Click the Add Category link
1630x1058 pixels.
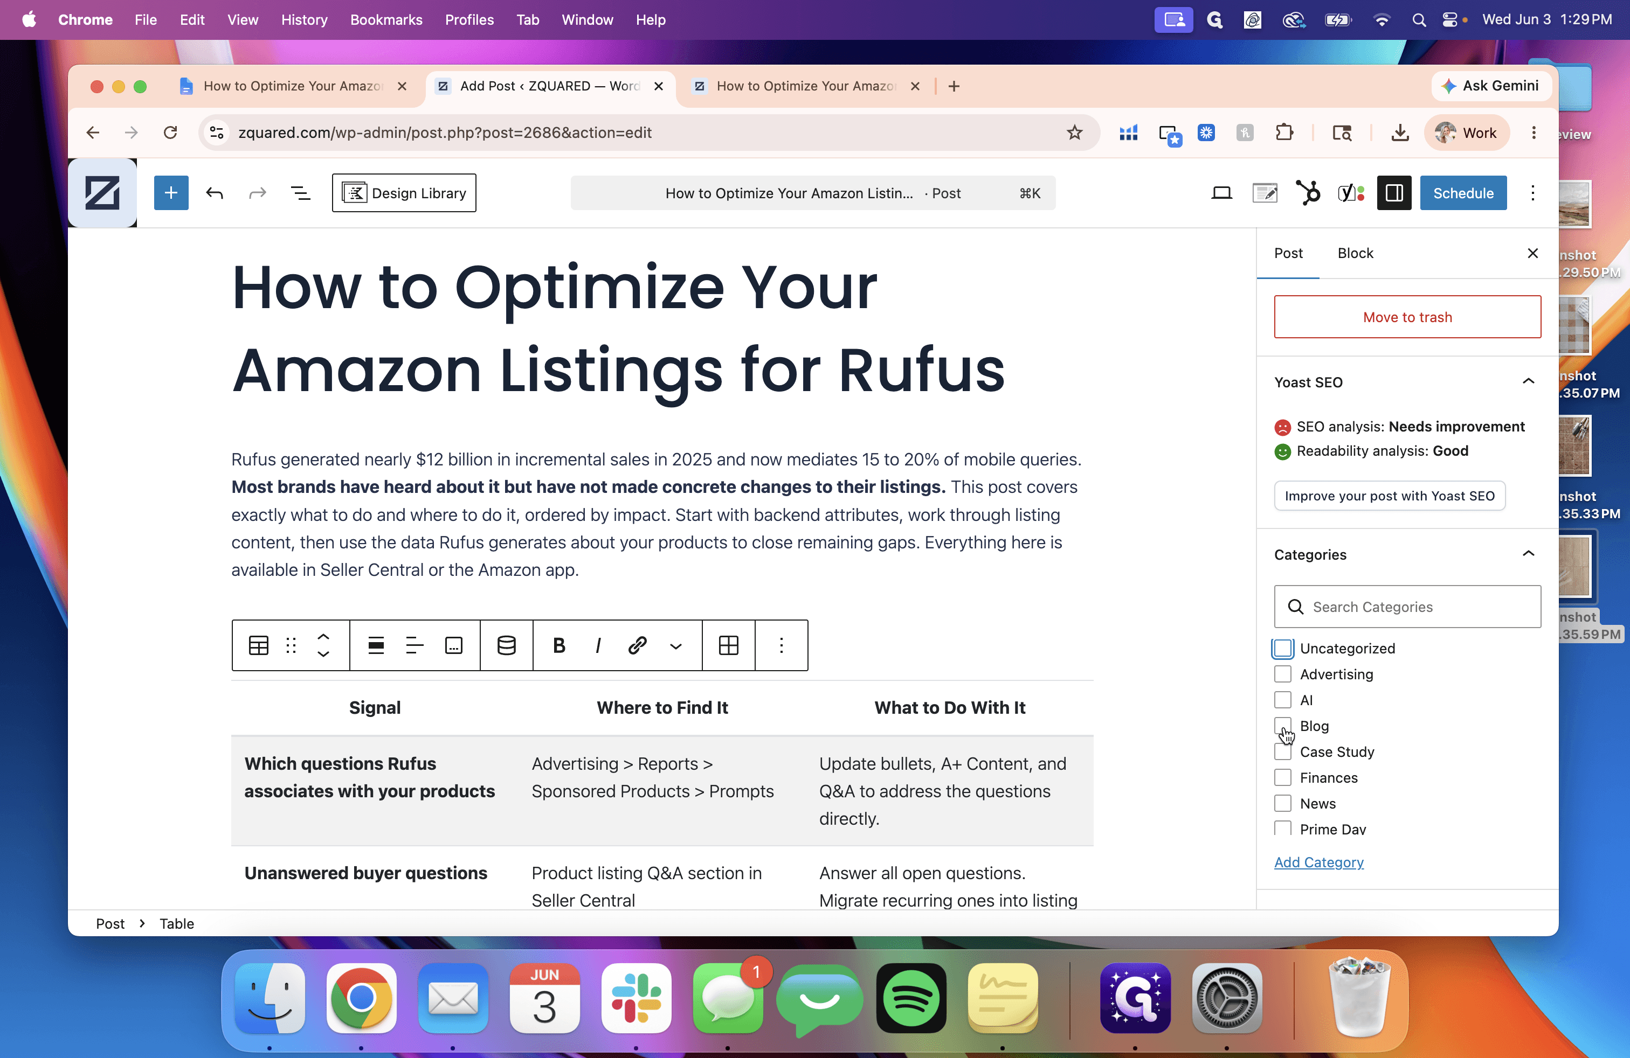pyautogui.click(x=1318, y=862)
